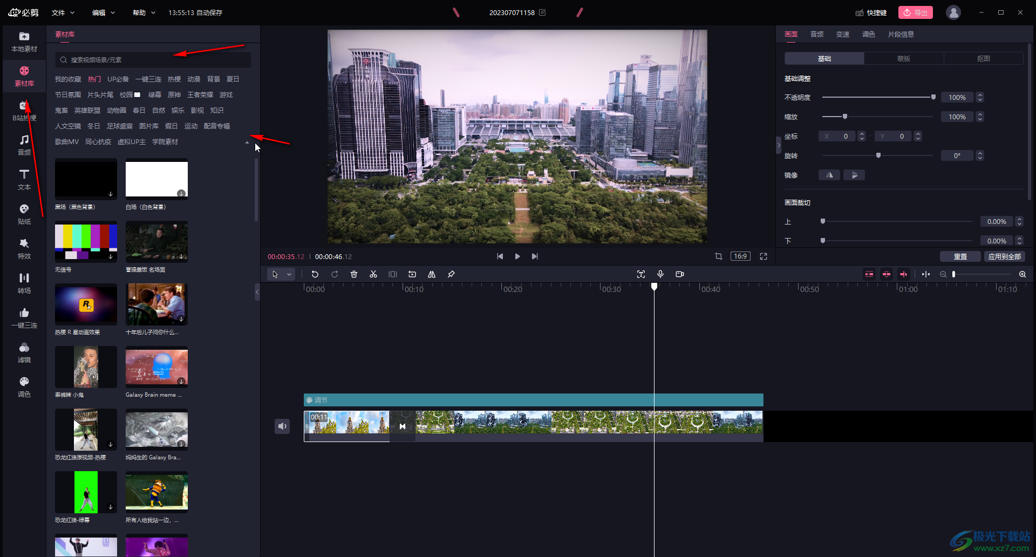Switch to the 变速 speed tab

pyautogui.click(x=843, y=34)
